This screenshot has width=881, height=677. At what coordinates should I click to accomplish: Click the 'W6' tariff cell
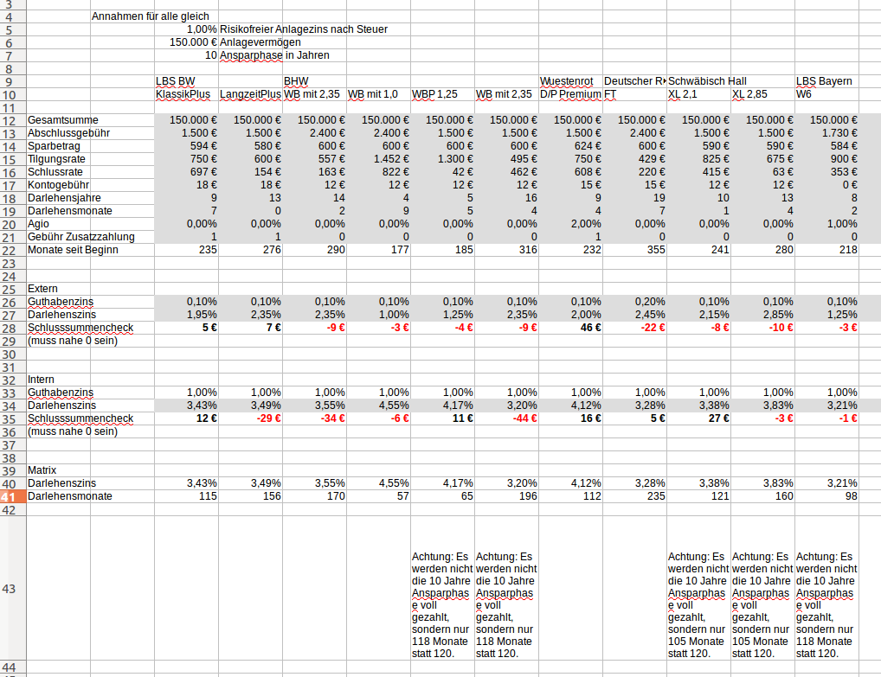[827, 93]
